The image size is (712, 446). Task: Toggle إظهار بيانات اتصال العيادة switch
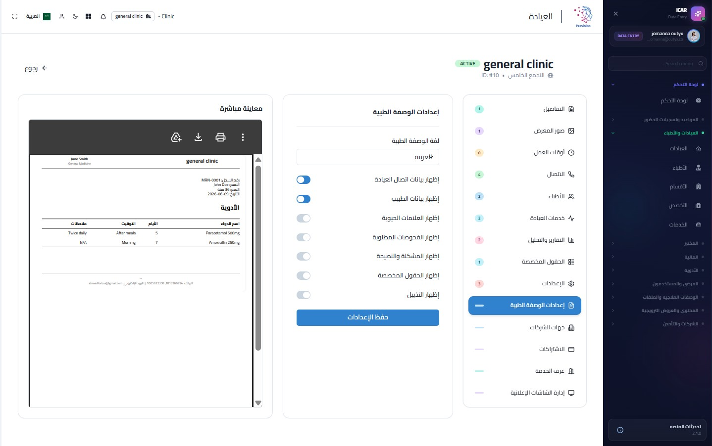(304, 180)
